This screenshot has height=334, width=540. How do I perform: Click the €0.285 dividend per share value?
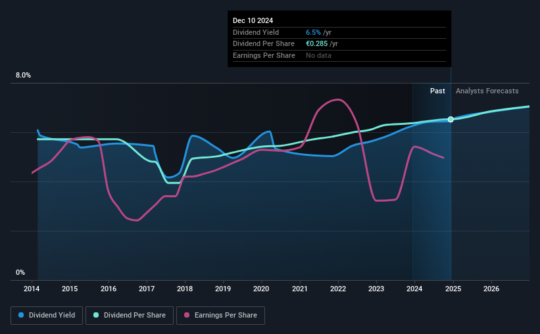[316, 44]
